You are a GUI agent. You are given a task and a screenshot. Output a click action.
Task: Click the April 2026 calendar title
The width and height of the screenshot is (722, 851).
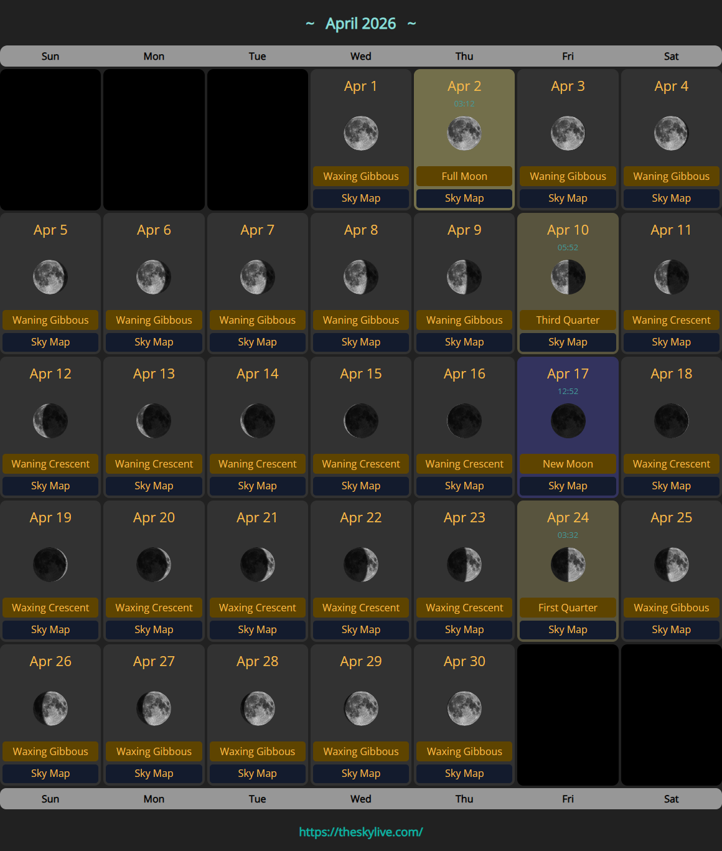(360, 23)
